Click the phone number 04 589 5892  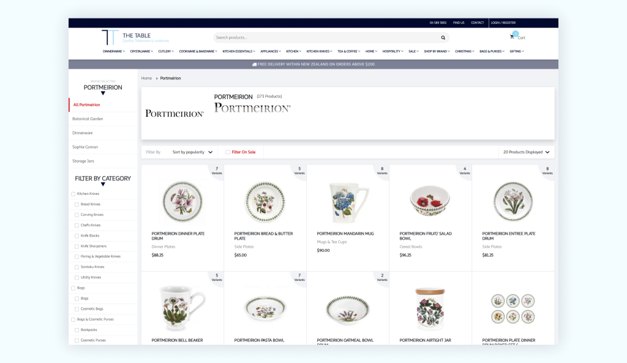[x=438, y=23]
